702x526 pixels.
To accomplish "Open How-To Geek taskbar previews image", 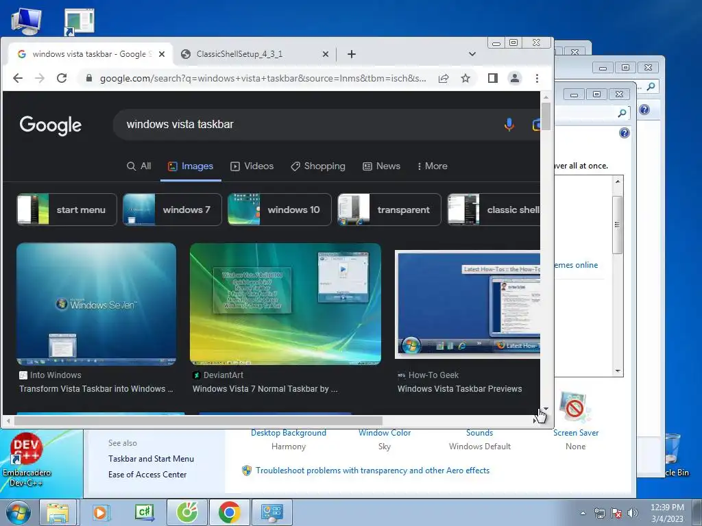I will click(x=468, y=304).
